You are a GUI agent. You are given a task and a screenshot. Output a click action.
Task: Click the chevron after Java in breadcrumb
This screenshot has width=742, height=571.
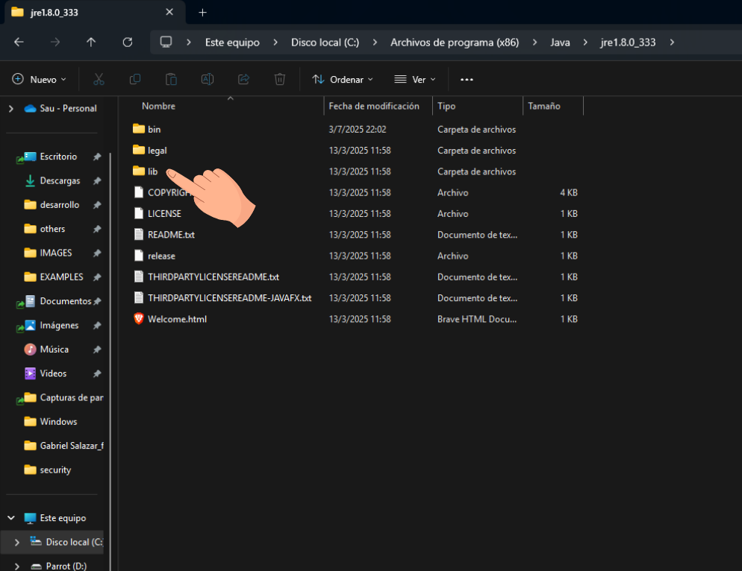585,42
